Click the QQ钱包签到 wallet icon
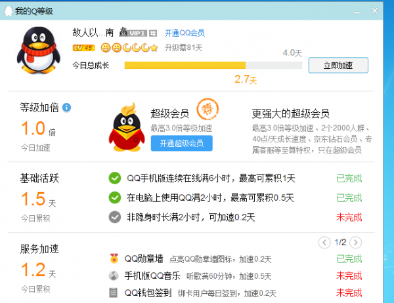This screenshot has height=303, width=394. [114, 293]
